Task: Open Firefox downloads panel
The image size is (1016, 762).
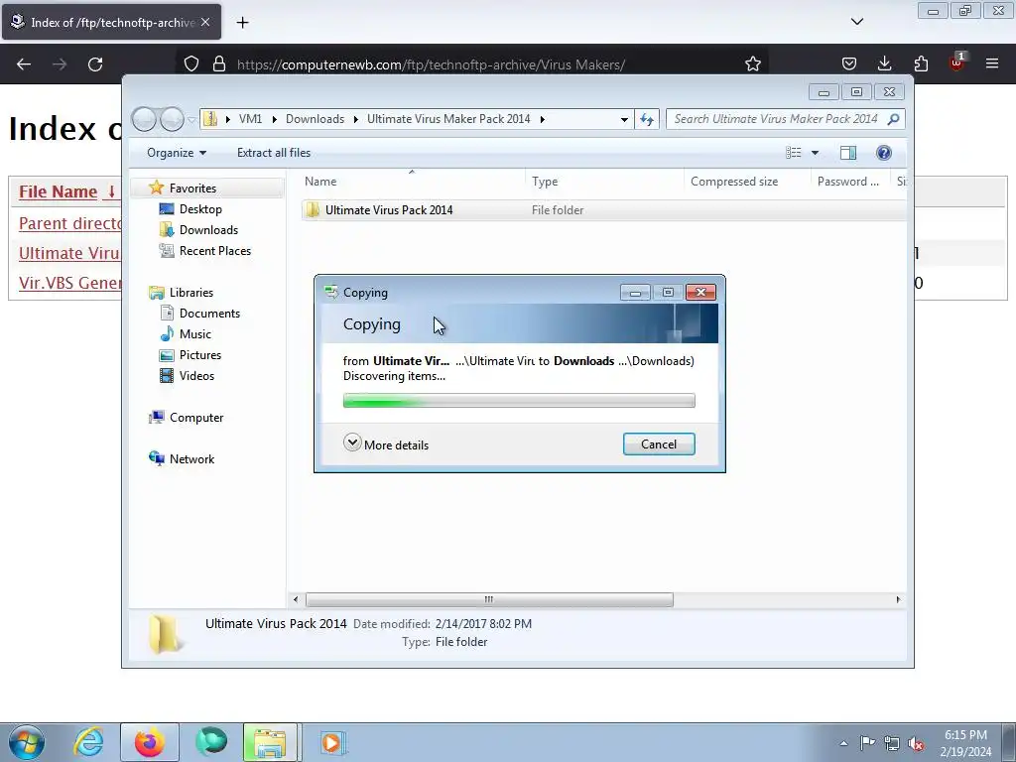Action: (x=884, y=63)
